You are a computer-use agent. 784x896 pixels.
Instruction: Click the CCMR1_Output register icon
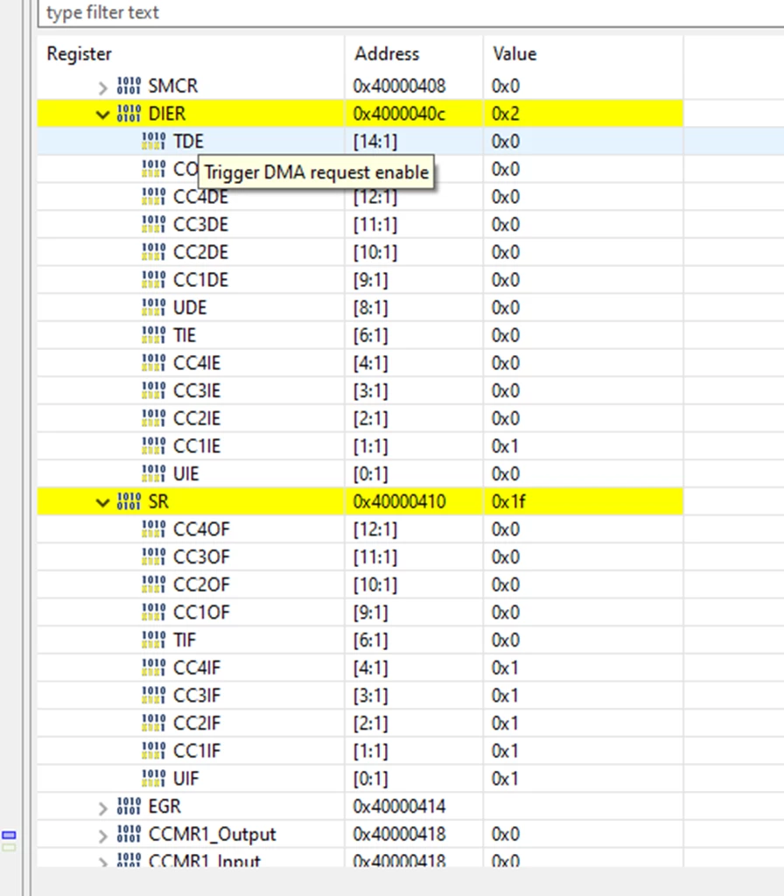[129, 834]
